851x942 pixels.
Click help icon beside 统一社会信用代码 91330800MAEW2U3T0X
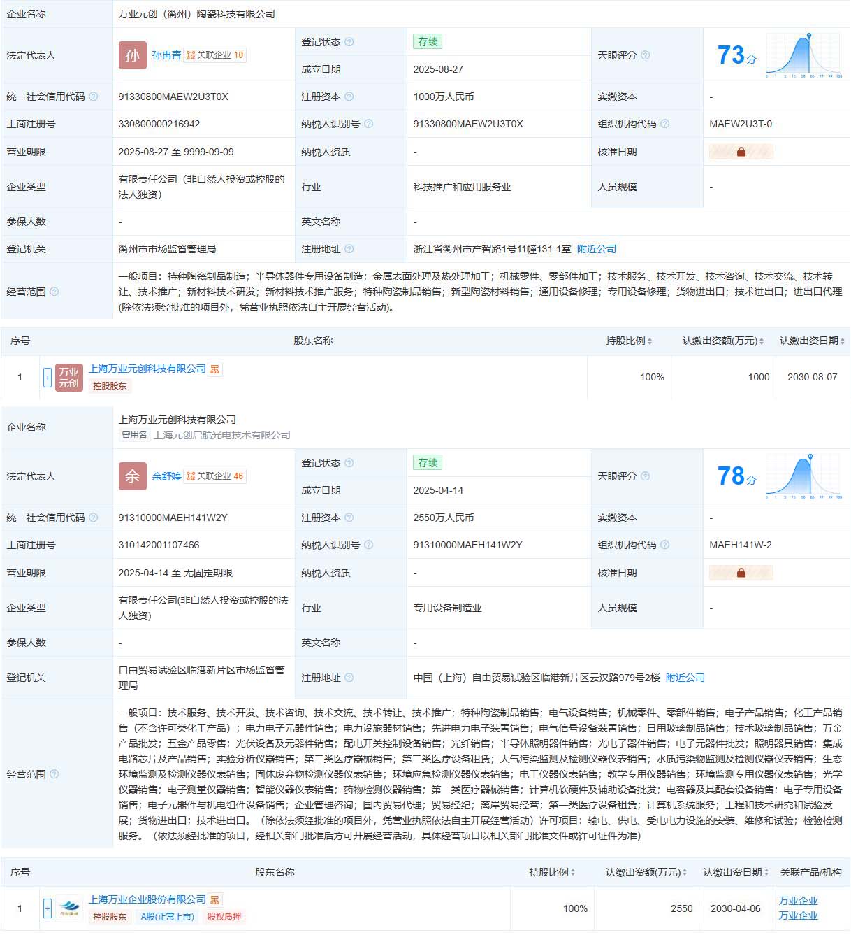[x=94, y=97]
